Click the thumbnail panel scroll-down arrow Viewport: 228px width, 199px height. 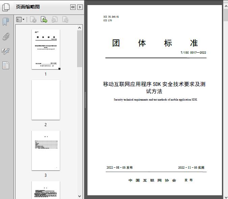79,196
